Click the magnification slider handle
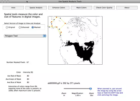Image resolution: width=140 pixels, height=101 pixels. pyautogui.click(x=91, y=89)
